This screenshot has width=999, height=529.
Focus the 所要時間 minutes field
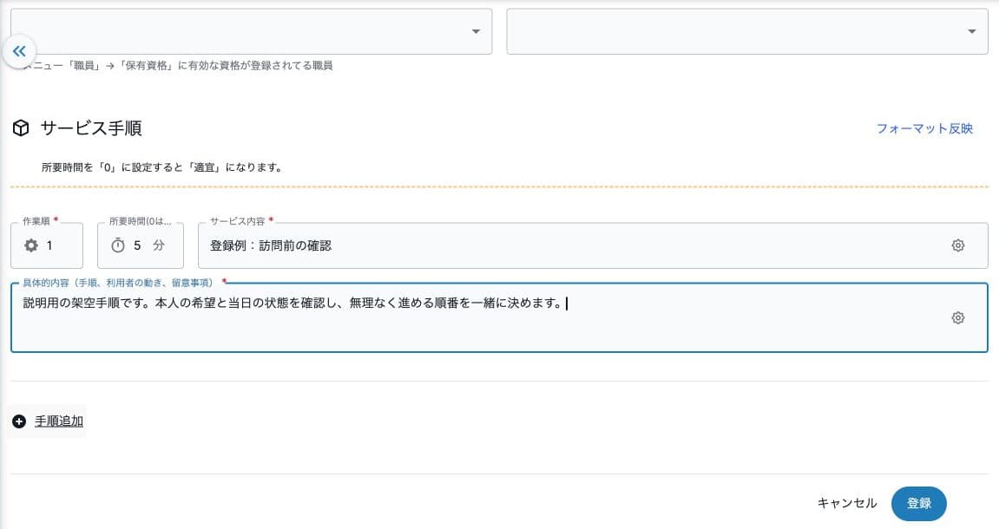pos(140,245)
